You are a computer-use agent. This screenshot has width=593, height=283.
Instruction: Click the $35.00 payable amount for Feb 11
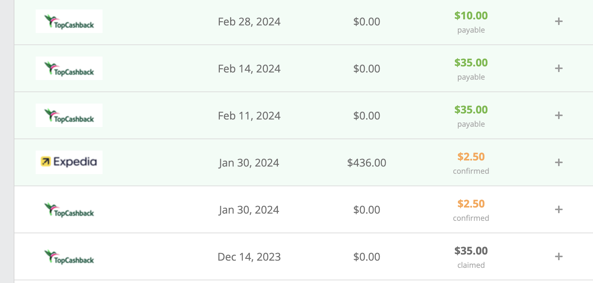471,110
